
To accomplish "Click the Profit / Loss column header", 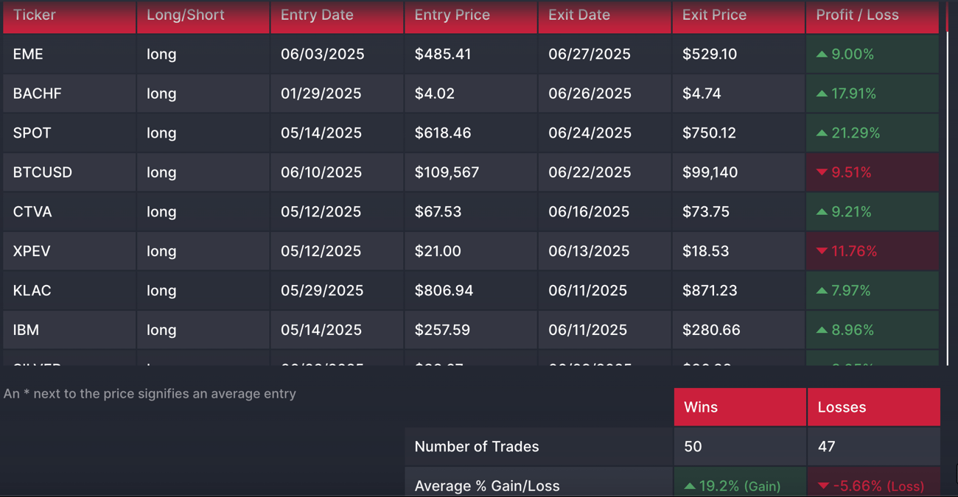I will pos(857,15).
